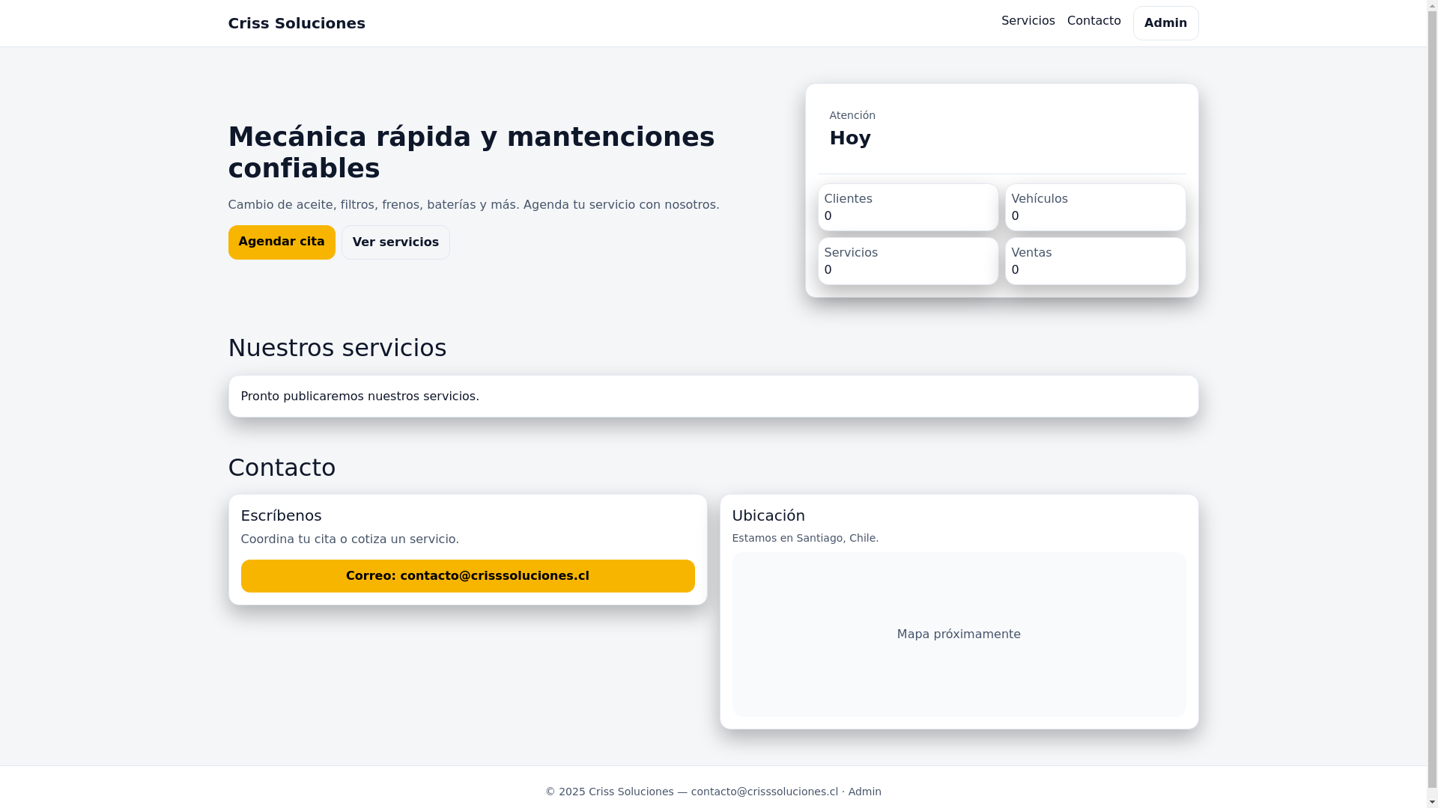The width and height of the screenshot is (1438, 808).
Task: Open the footer contact email link
Action: pyautogui.click(x=764, y=792)
